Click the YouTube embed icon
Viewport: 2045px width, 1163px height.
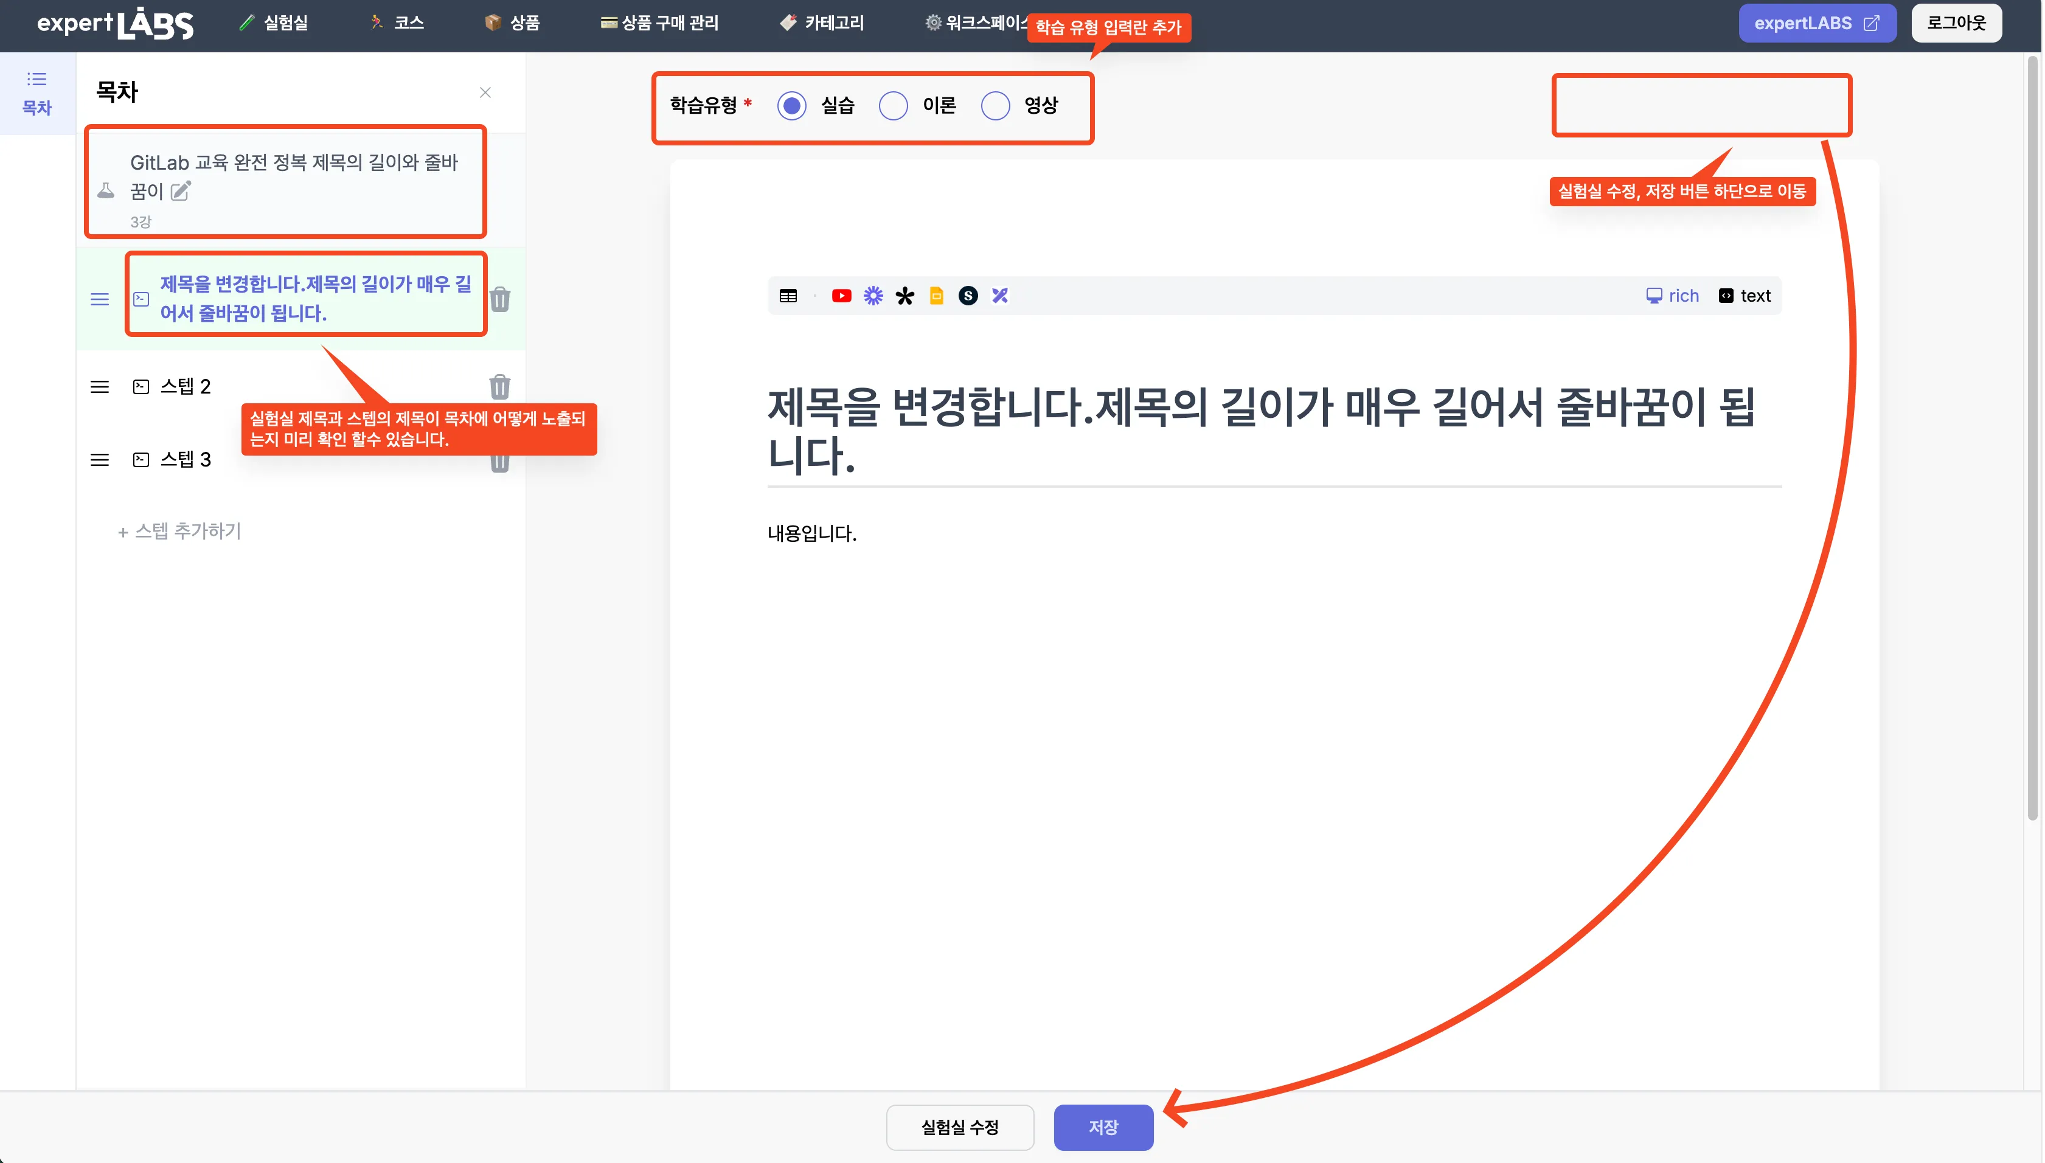[841, 296]
